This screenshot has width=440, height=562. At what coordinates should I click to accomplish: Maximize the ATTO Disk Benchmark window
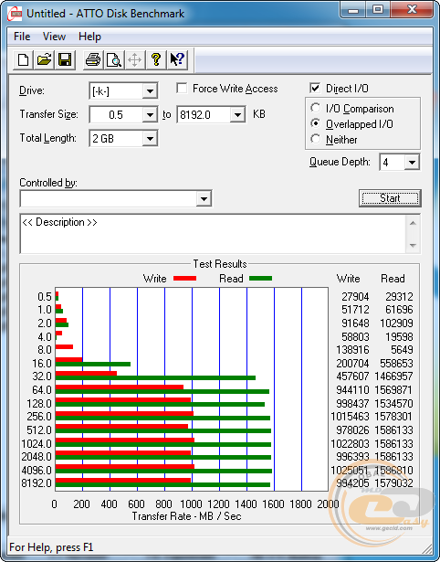tap(378, 10)
